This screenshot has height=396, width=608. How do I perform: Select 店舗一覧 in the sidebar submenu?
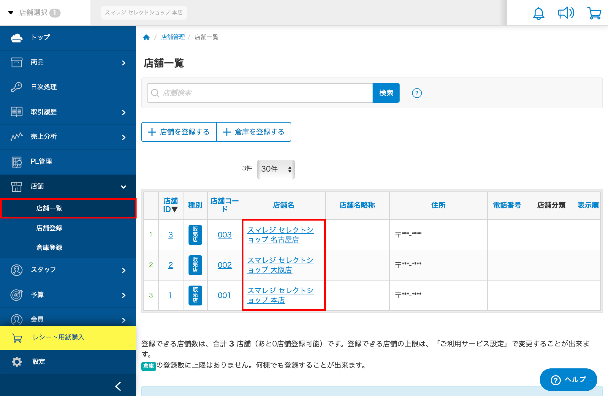coord(68,208)
